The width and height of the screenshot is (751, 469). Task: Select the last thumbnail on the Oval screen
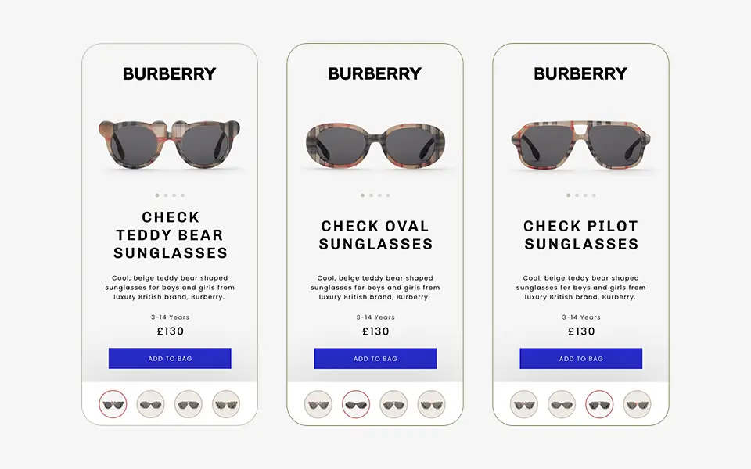tap(432, 404)
